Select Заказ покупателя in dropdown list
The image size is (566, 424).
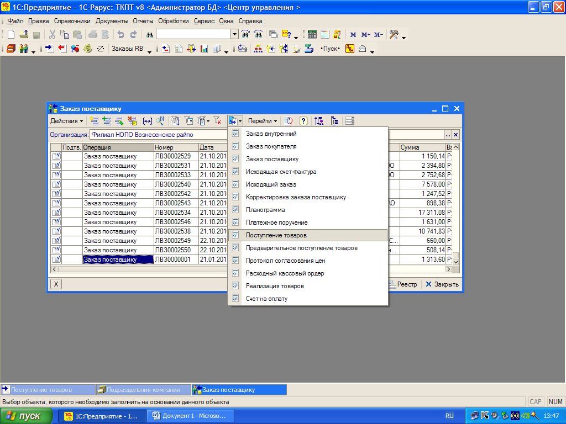[x=308, y=146]
